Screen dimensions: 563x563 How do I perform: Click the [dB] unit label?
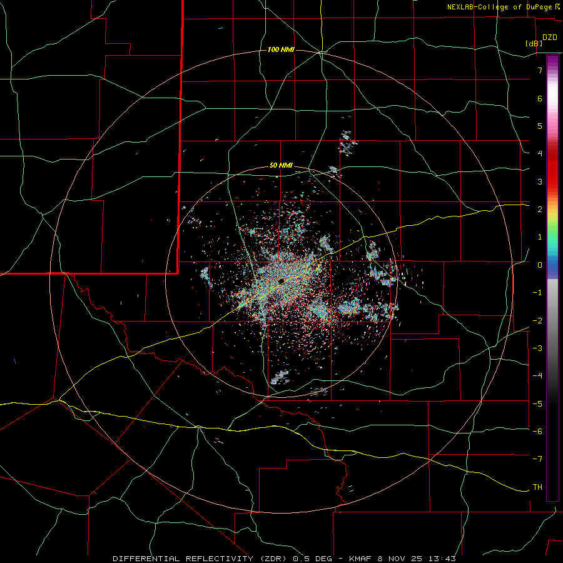pos(534,43)
